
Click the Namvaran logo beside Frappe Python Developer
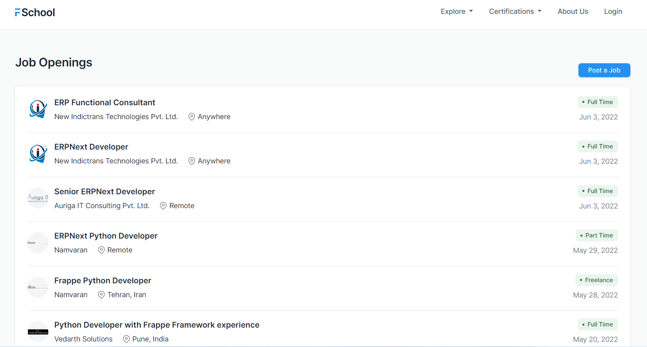click(x=38, y=287)
